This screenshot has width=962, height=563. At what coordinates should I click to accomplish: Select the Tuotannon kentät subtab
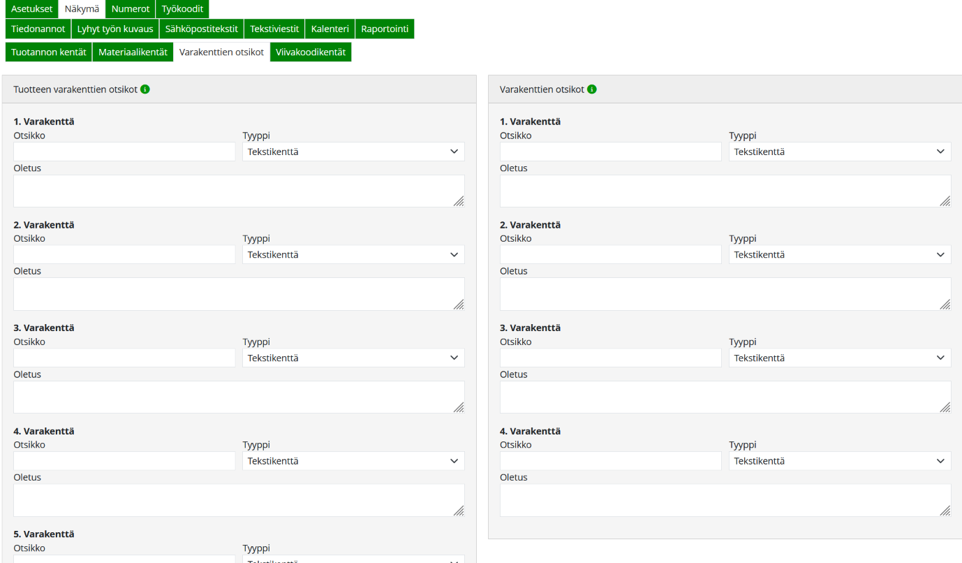[49, 52]
